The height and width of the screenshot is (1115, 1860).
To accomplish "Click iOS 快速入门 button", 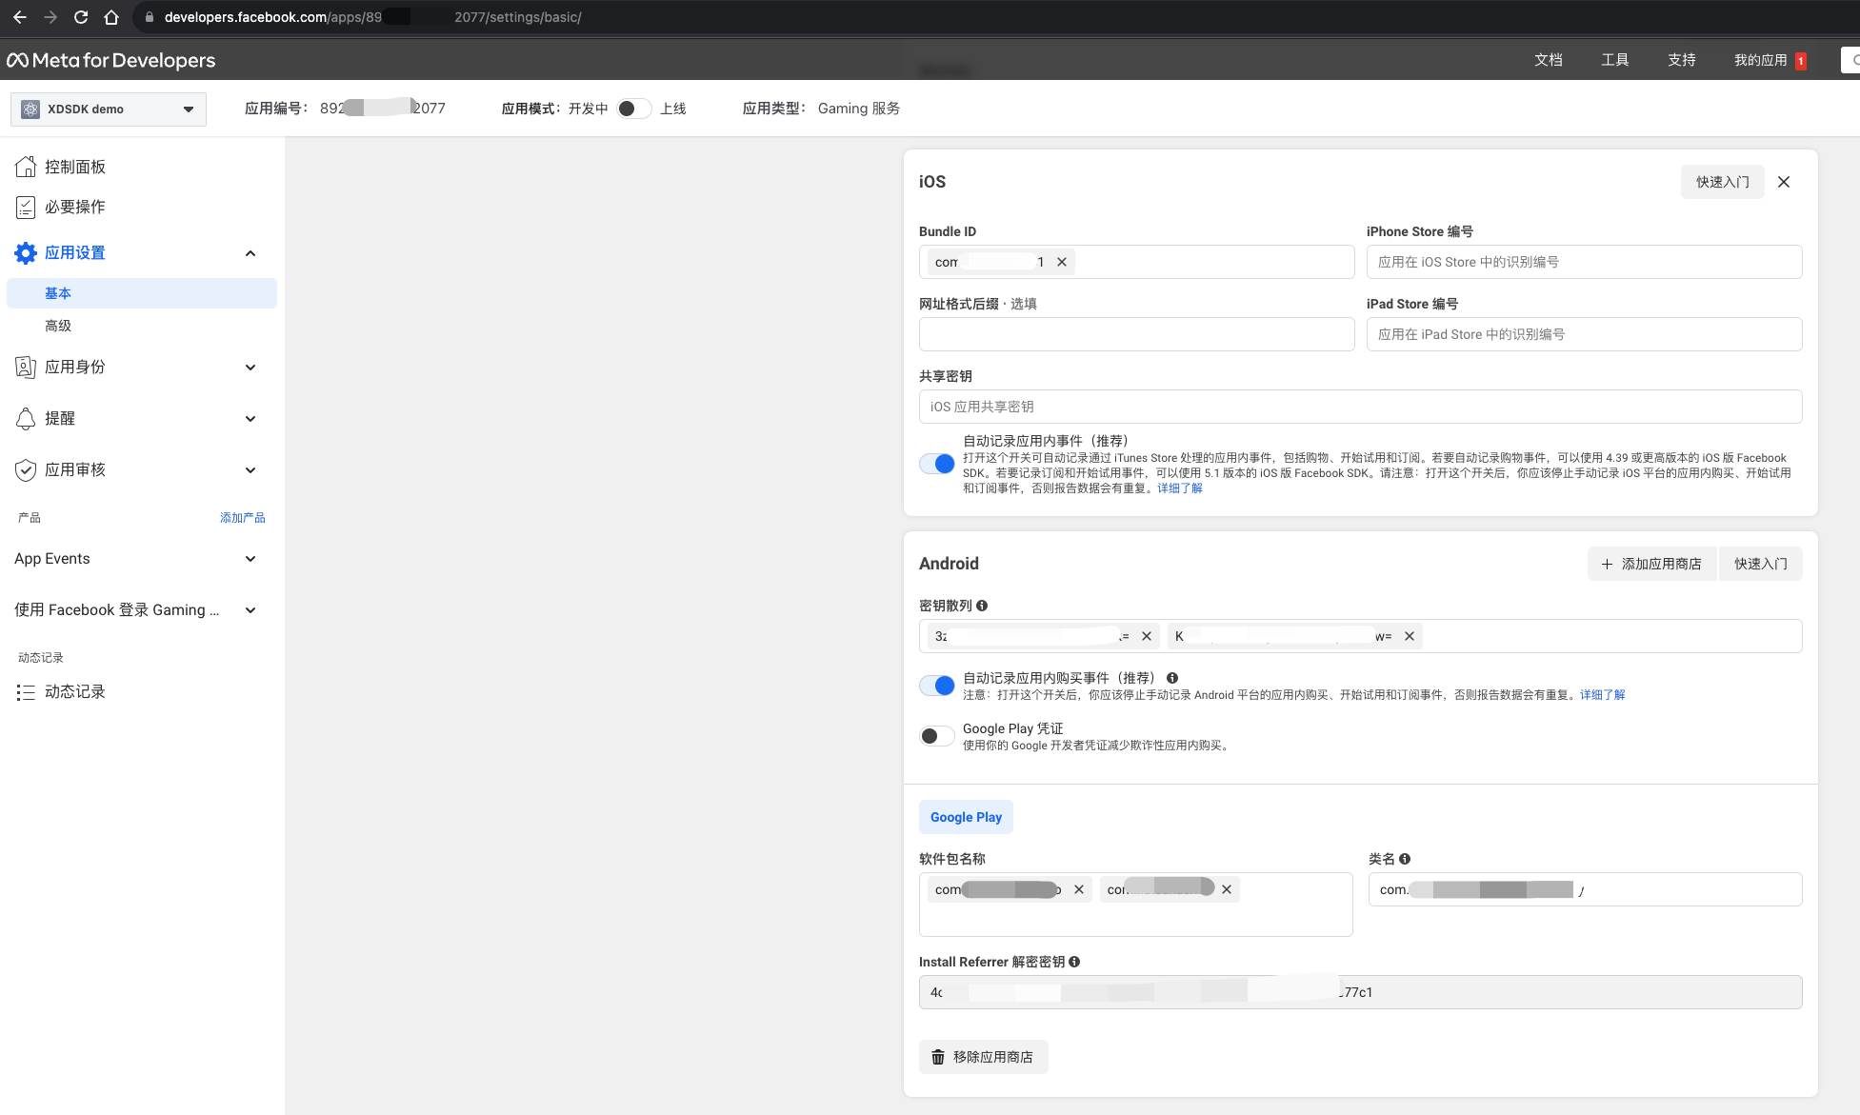I will 1723,182.
